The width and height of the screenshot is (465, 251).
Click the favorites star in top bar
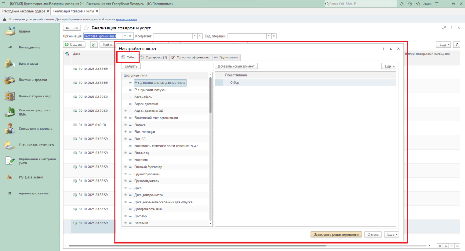(x=417, y=4)
